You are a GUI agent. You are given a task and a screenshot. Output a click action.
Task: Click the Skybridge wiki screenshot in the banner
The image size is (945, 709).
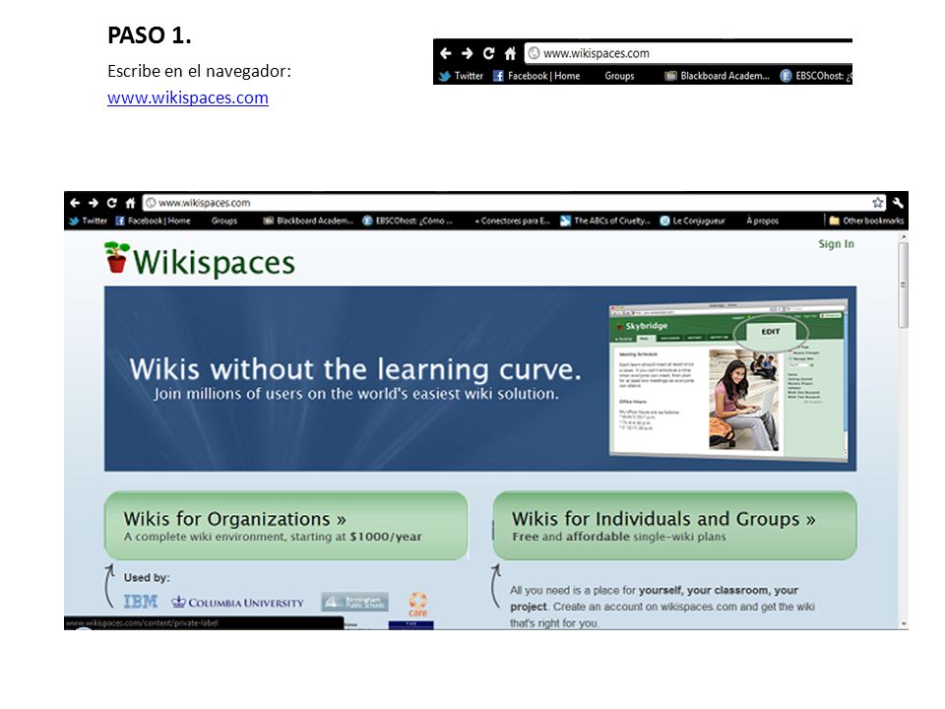[728, 380]
